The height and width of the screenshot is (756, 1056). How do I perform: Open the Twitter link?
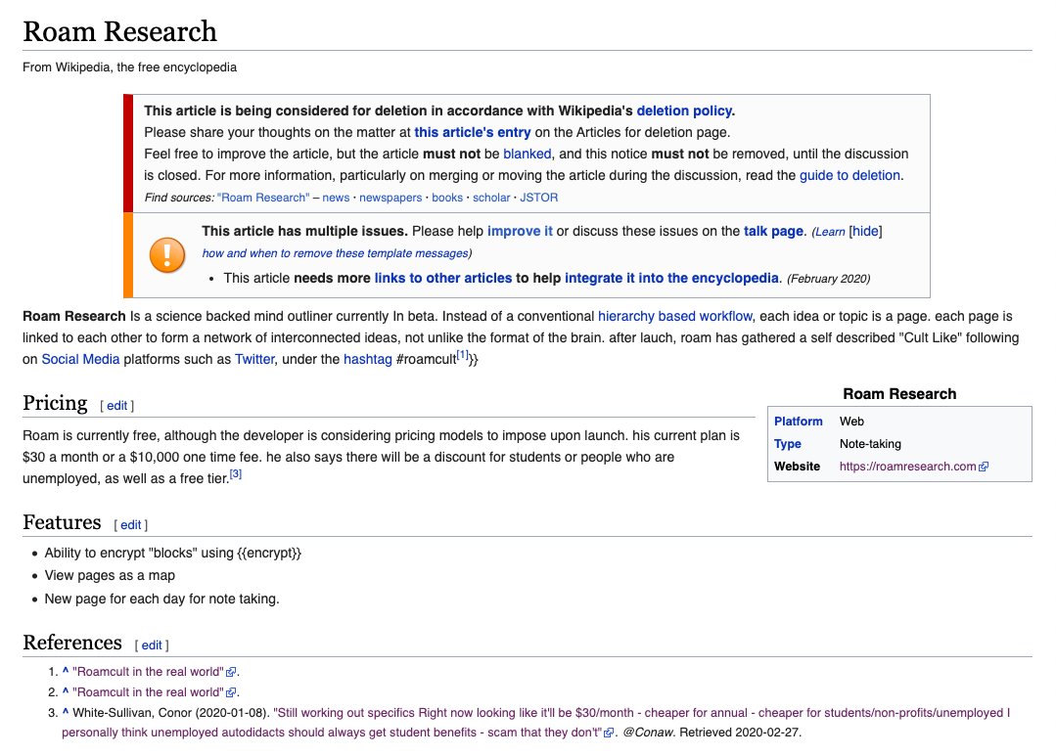(254, 360)
